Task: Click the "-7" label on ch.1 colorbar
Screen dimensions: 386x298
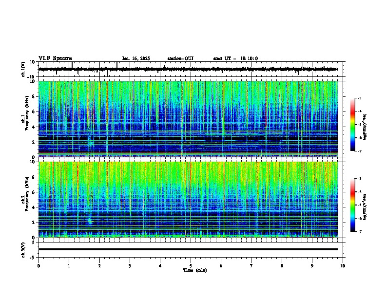Action: point(359,151)
